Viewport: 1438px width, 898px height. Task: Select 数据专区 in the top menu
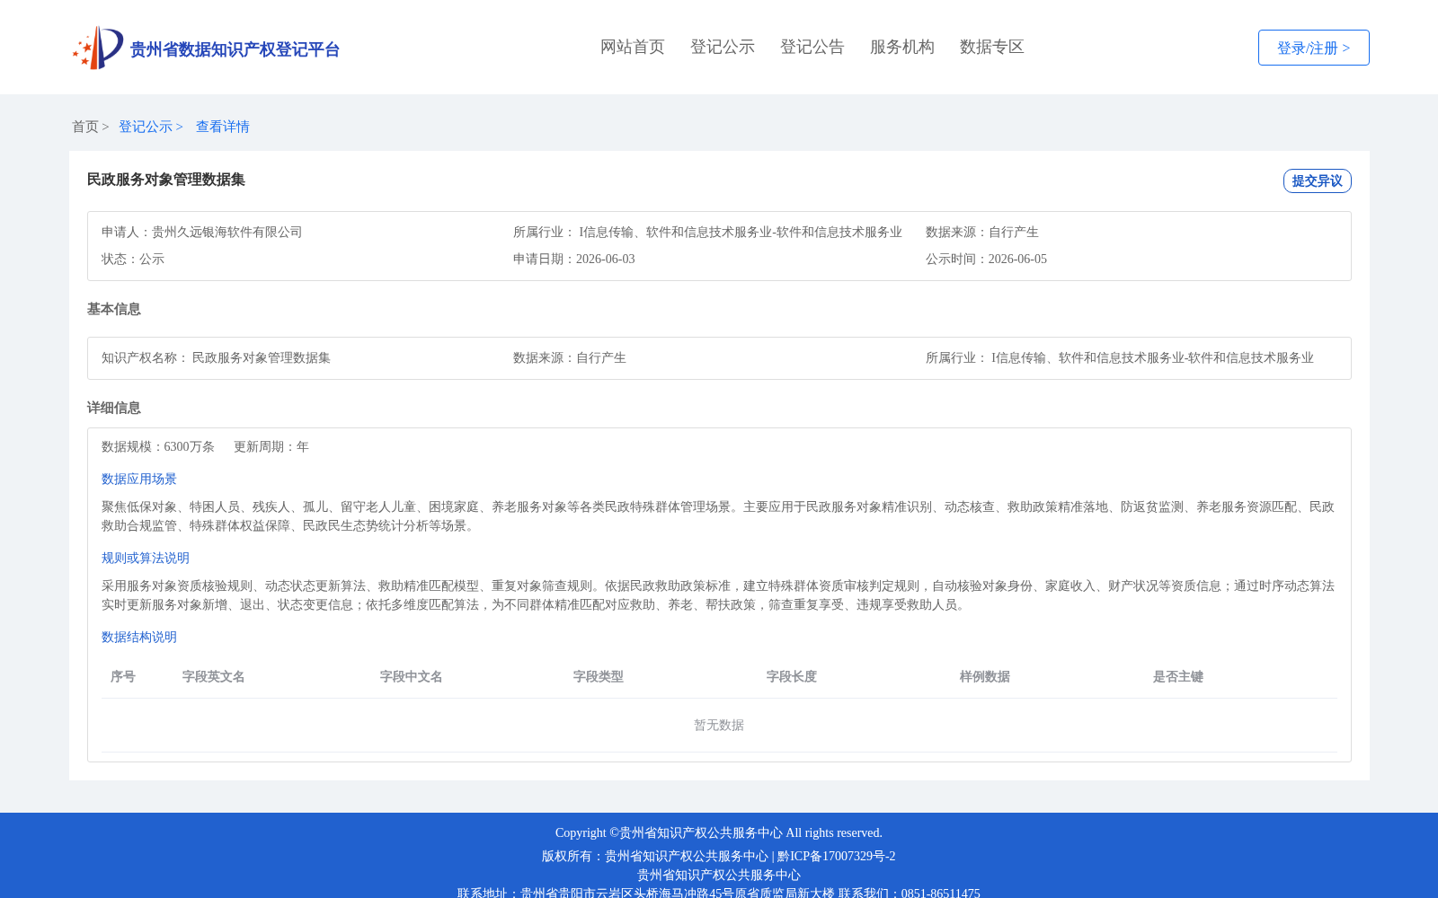point(992,47)
